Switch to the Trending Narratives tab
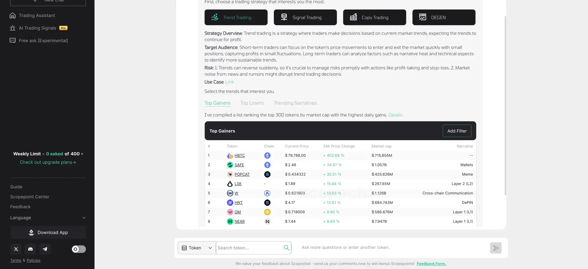 pos(295,103)
